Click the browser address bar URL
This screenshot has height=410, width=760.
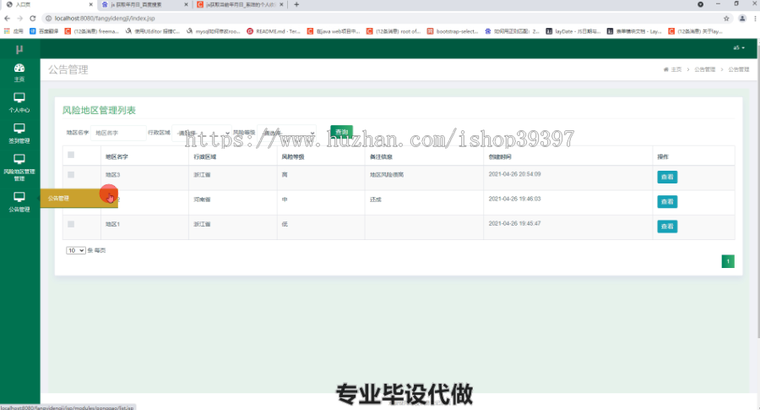(x=105, y=19)
